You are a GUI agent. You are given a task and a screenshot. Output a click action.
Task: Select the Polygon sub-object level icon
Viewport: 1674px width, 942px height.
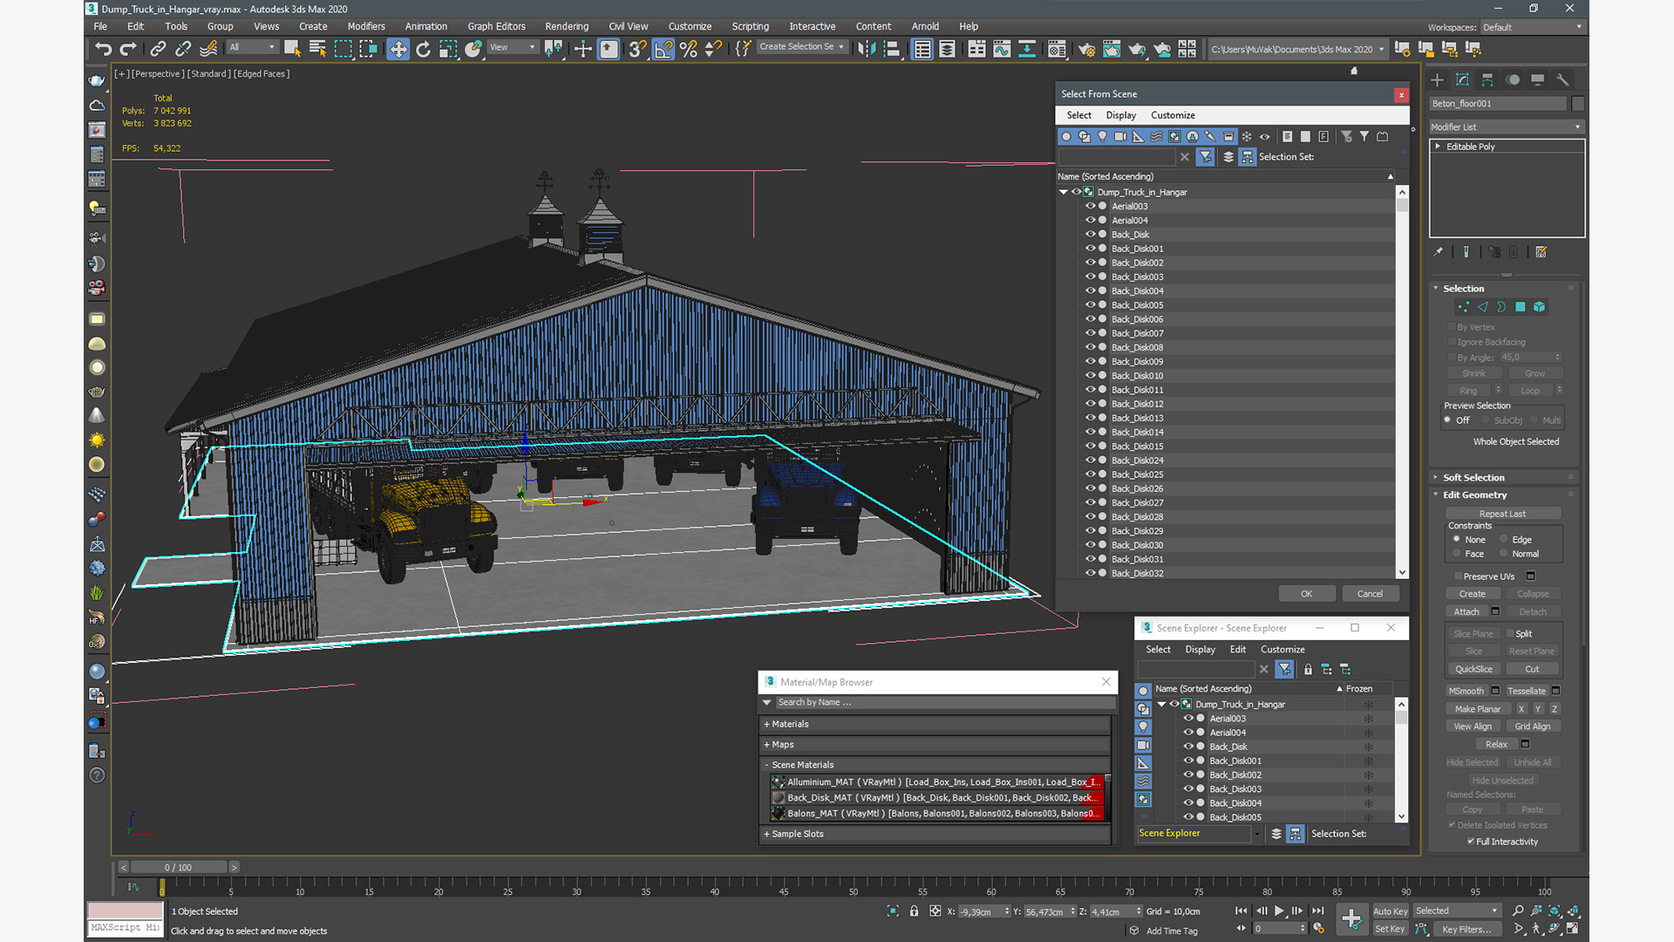coord(1521,307)
